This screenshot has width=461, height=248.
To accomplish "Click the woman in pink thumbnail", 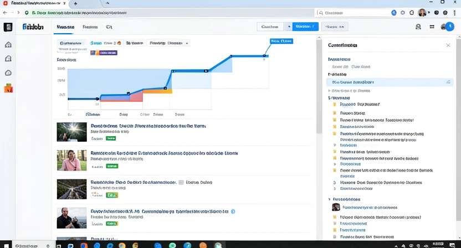I will tap(71, 161).
